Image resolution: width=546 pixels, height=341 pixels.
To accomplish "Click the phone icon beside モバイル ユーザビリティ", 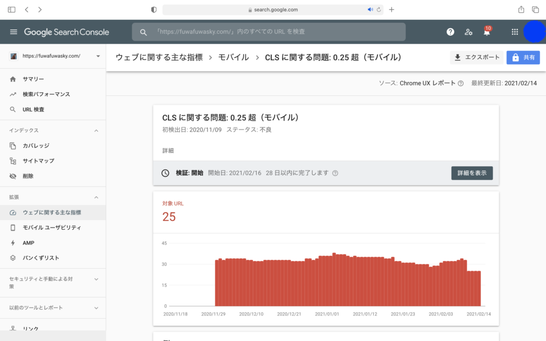I will [x=13, y=228].
